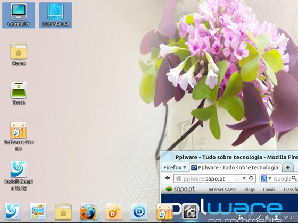Open the Computer desktop icon
This screenshot has height=223, width=298.
[19, 15]
